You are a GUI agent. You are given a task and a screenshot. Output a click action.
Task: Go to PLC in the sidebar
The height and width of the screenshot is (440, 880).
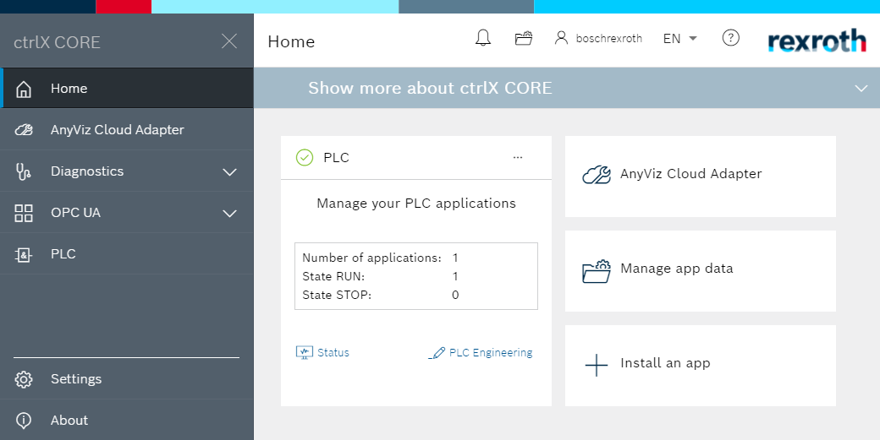[63, 254]
